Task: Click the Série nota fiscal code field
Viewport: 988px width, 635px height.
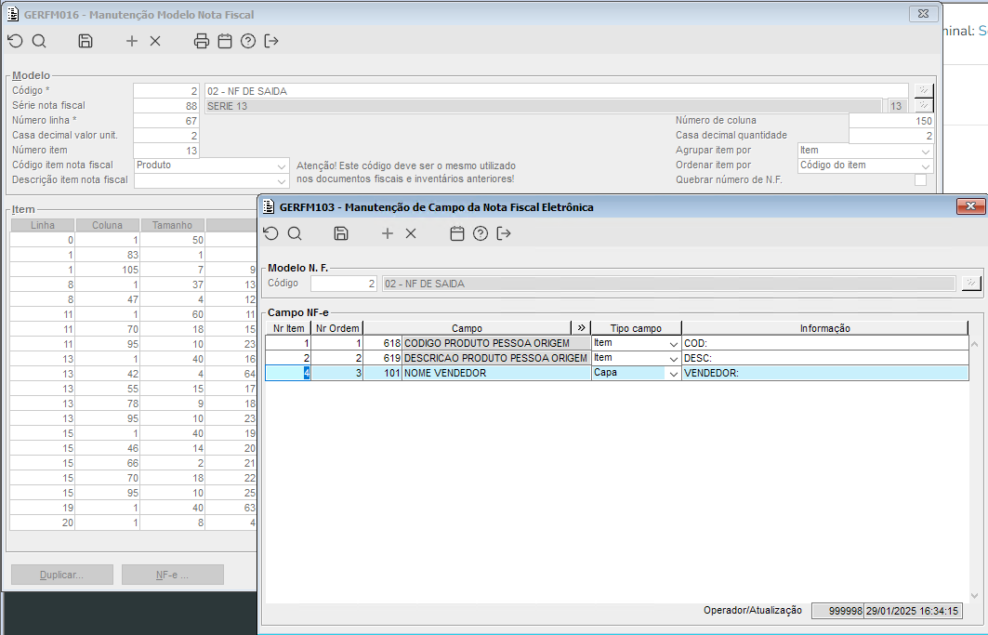Action: tap(166, 106)
